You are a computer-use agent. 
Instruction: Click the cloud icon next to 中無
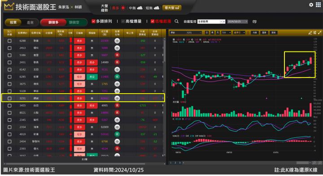coord(140,8)
